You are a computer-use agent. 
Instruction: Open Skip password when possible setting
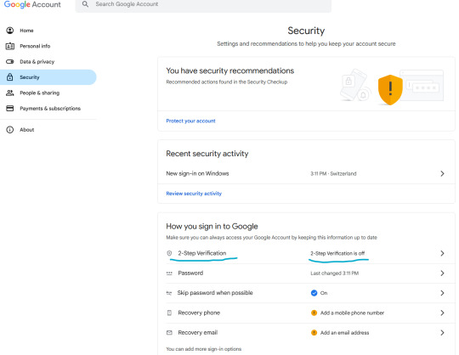[x=306, y=293]
